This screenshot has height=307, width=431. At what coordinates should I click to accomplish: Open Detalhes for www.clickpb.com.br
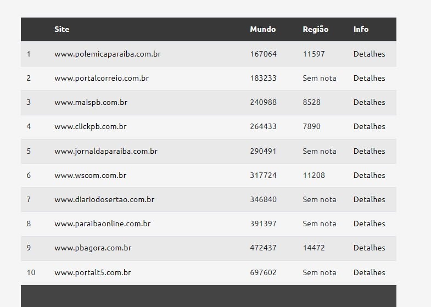click(369, 126)
